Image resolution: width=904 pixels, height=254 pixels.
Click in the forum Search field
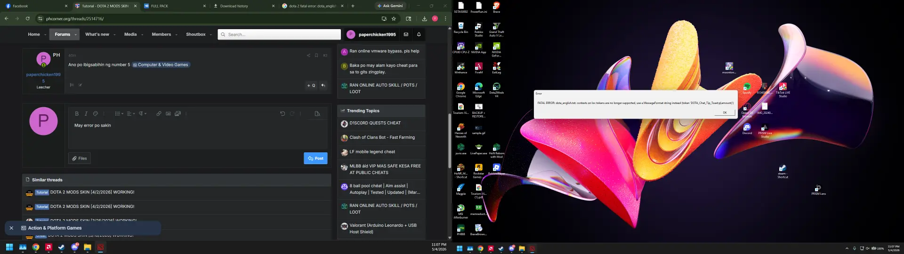tap(279, 34)
